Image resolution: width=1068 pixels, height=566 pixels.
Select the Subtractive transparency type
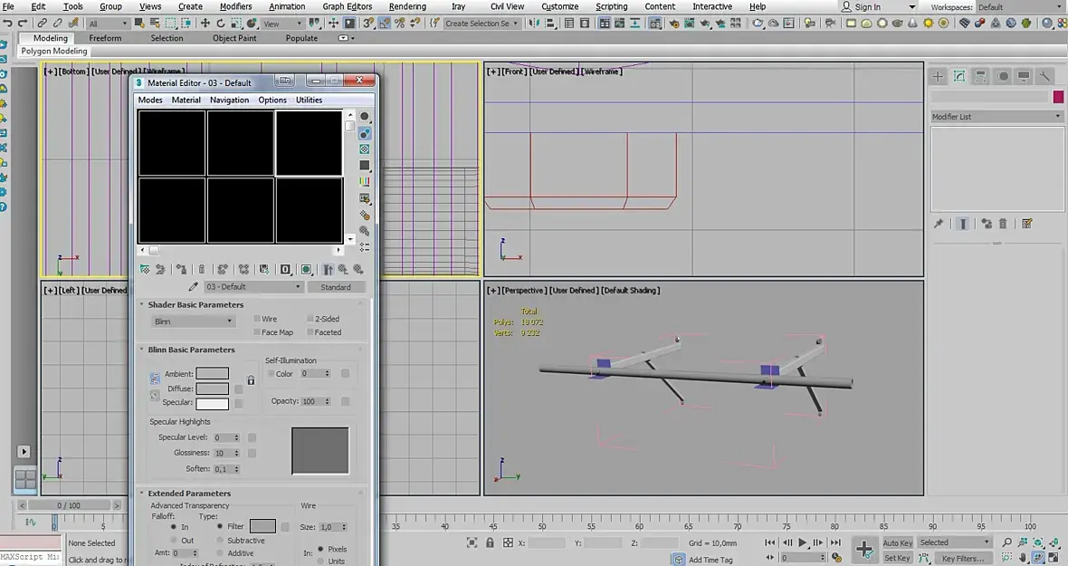[220, 540]
